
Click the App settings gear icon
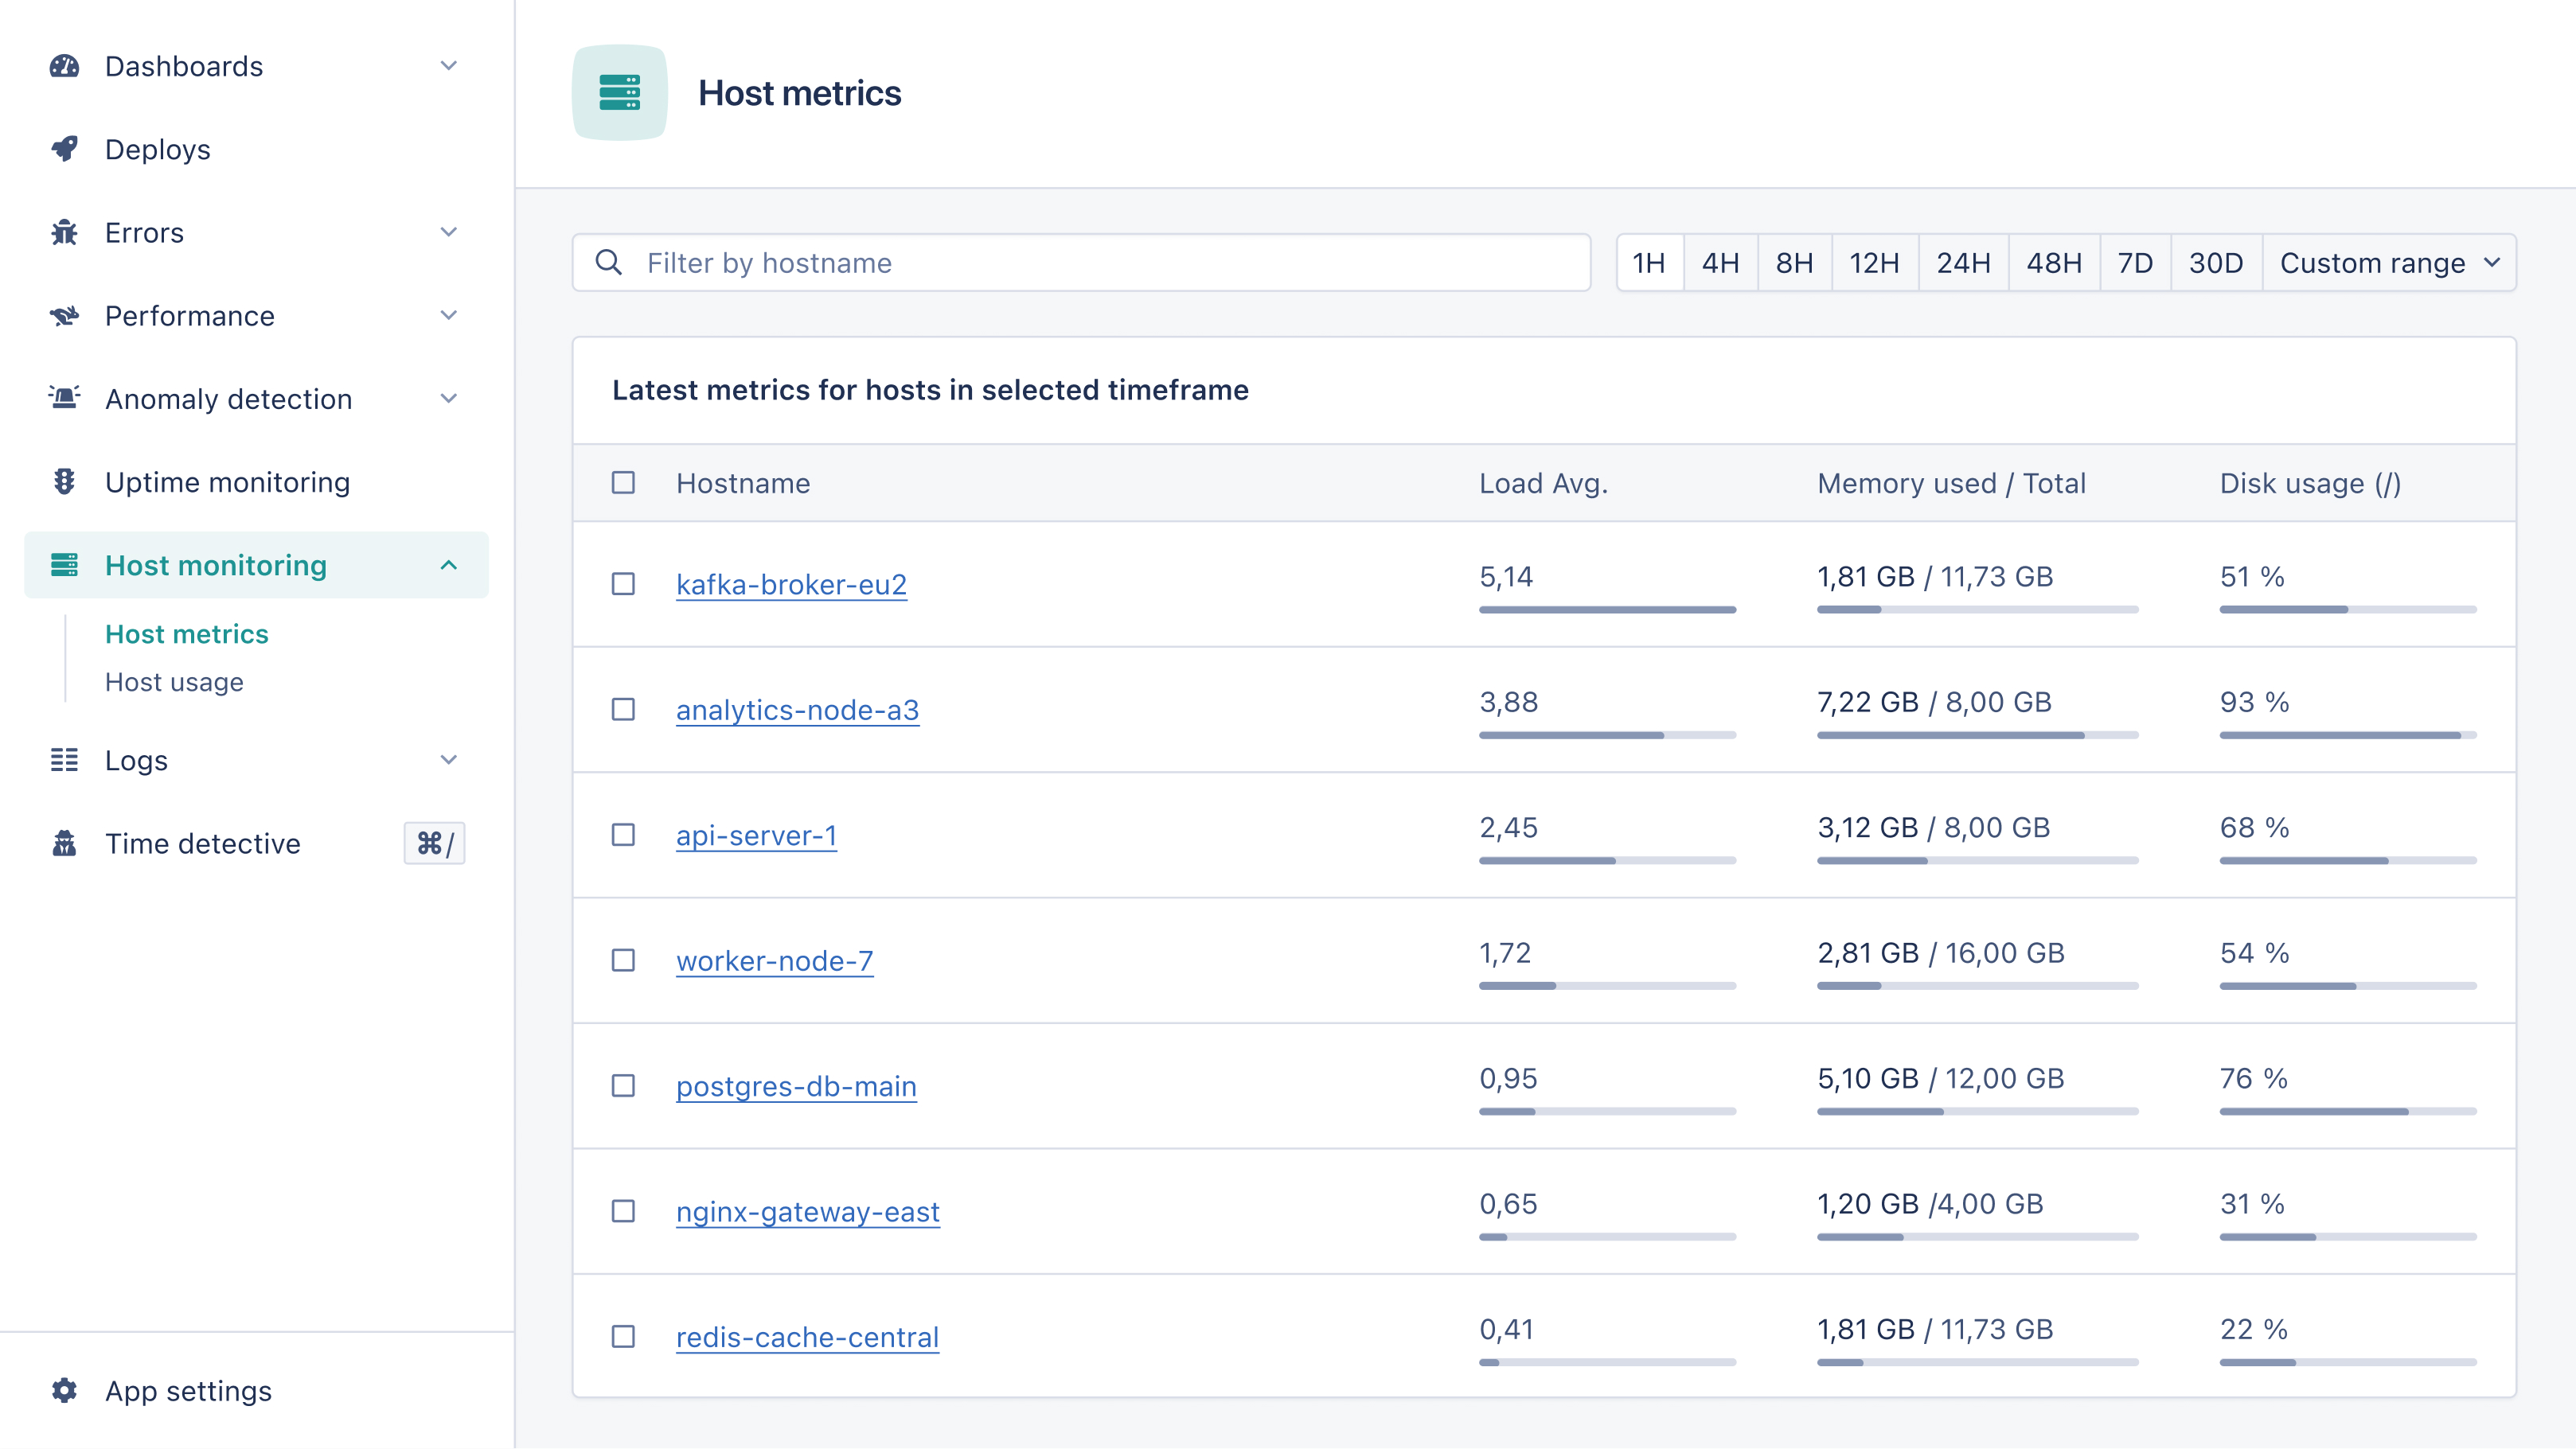tap(64, 1390)
